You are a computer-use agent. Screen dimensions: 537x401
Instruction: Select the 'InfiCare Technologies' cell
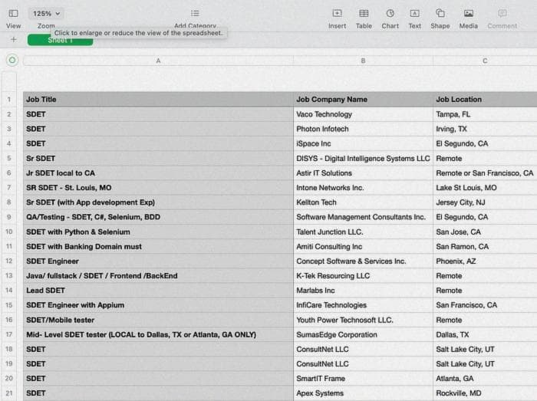pos(363,305)
